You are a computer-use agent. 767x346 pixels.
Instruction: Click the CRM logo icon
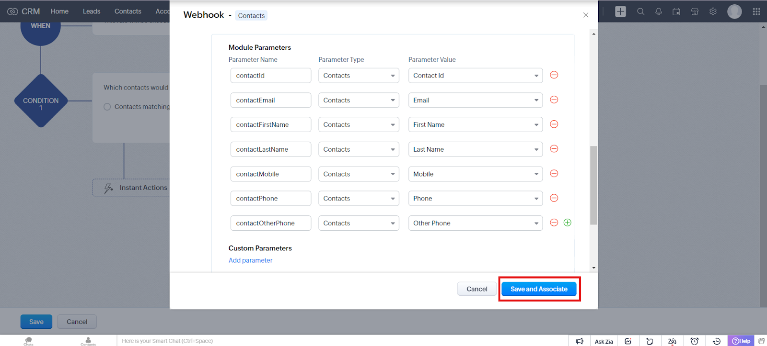point(12,11)
